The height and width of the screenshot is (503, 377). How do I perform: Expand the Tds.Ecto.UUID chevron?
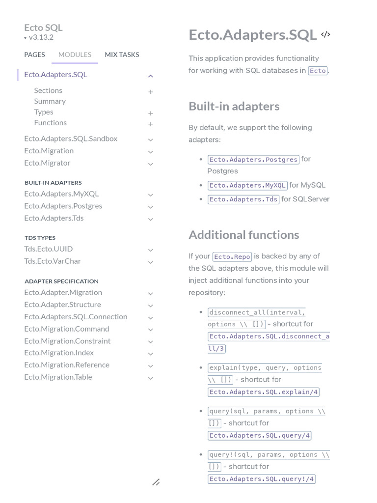pos(151,250)
